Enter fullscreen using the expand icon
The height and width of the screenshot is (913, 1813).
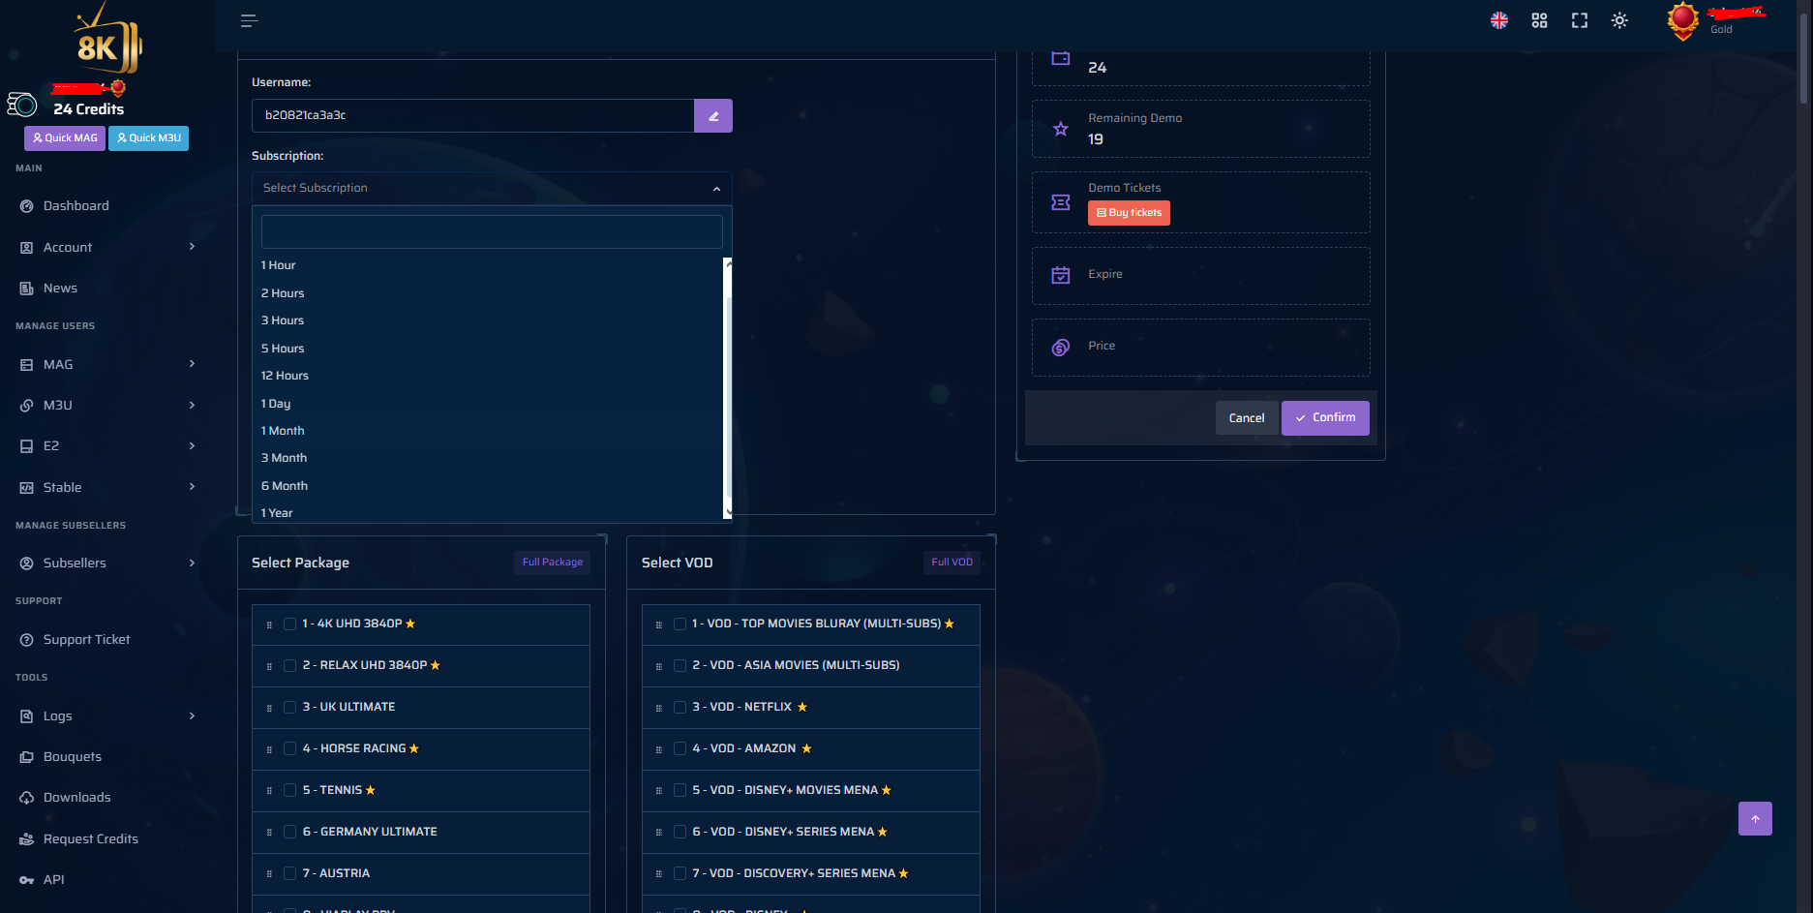pyautogui.click(x=1579, y=20)
